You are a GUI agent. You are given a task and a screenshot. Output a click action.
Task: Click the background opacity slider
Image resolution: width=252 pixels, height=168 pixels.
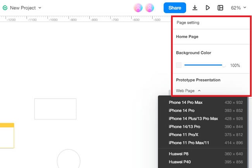click(205, 65)
